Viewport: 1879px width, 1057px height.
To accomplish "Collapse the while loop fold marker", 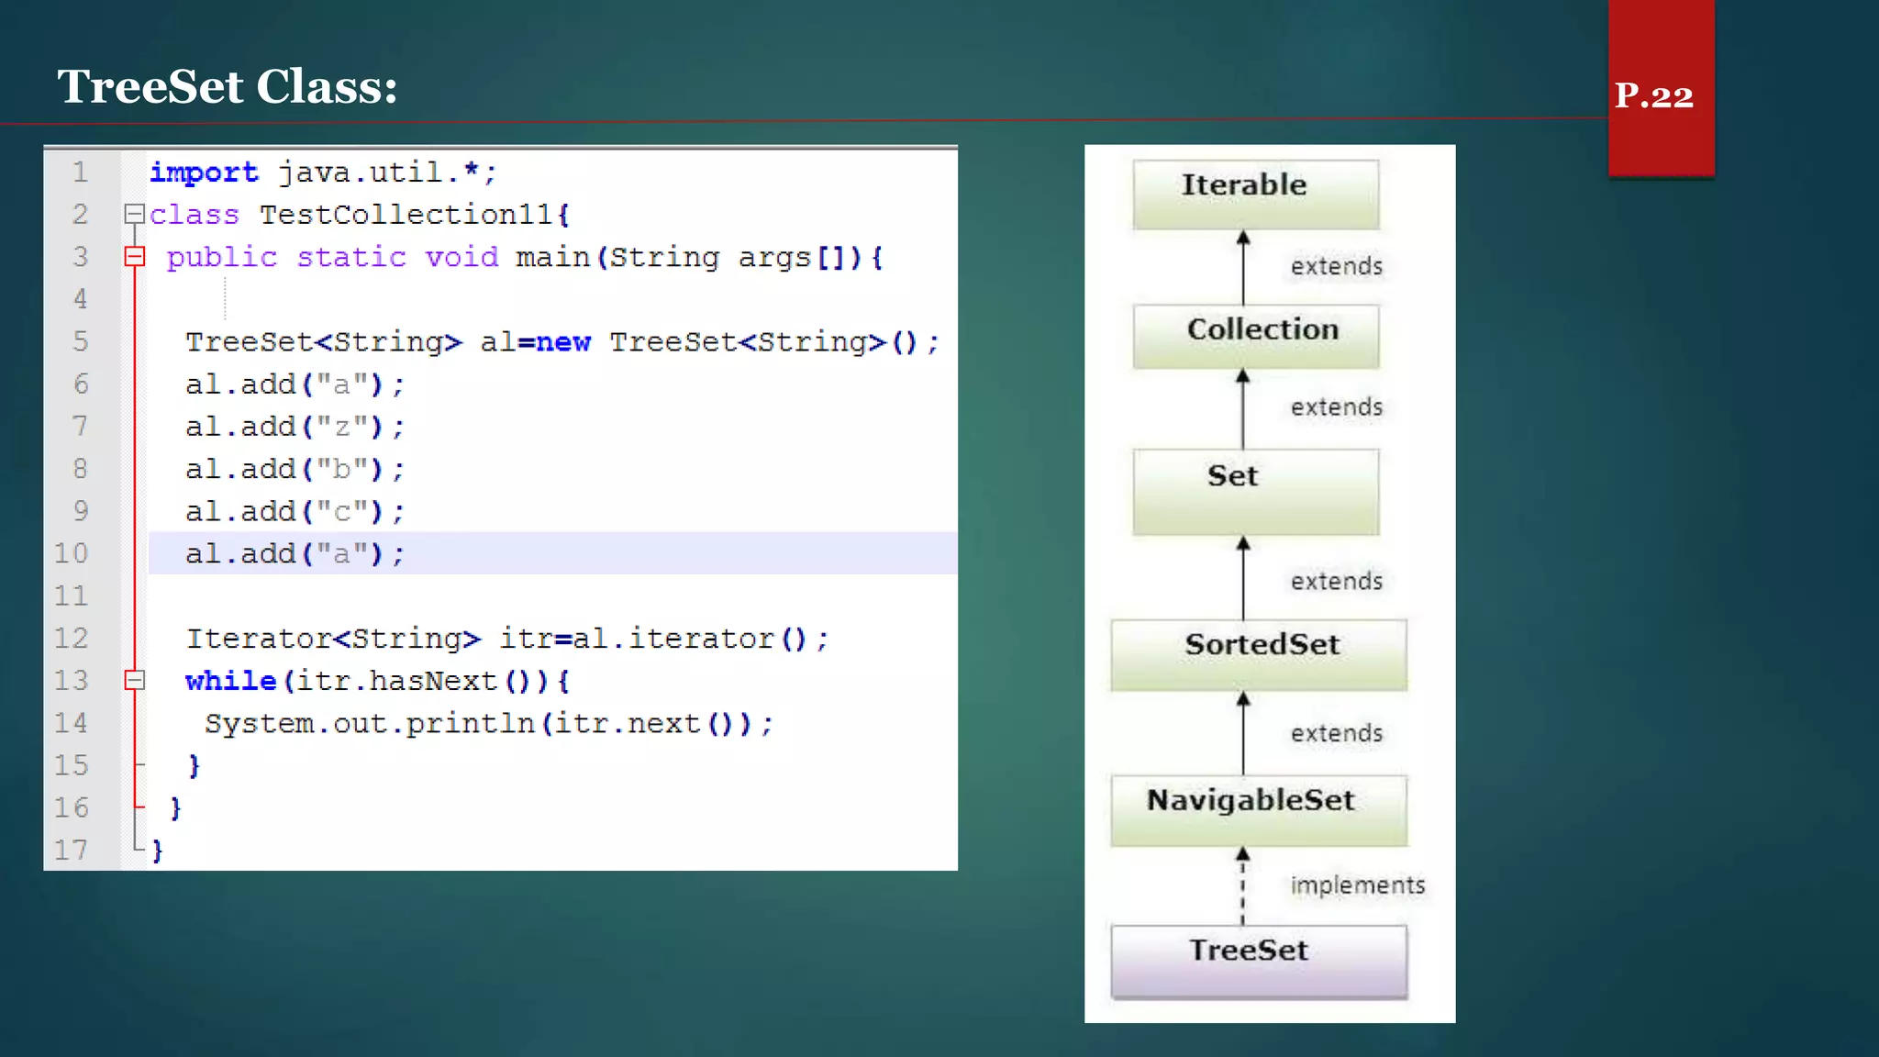I will 134,681.
